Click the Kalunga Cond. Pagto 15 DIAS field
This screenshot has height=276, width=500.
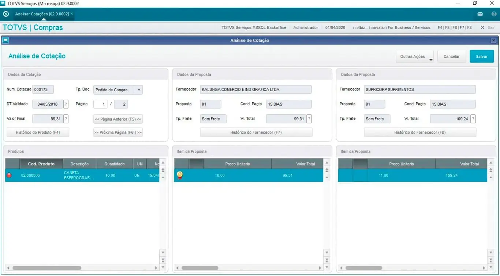pos(289,104)
